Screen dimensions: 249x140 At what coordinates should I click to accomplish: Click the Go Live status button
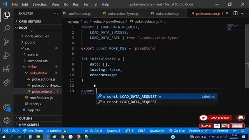(177, 131)
